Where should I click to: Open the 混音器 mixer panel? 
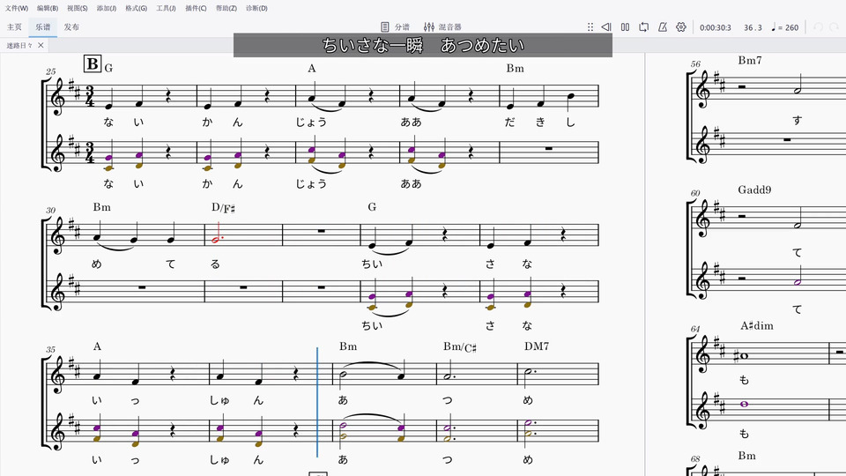pyautogui.click(x=442, y=27)
